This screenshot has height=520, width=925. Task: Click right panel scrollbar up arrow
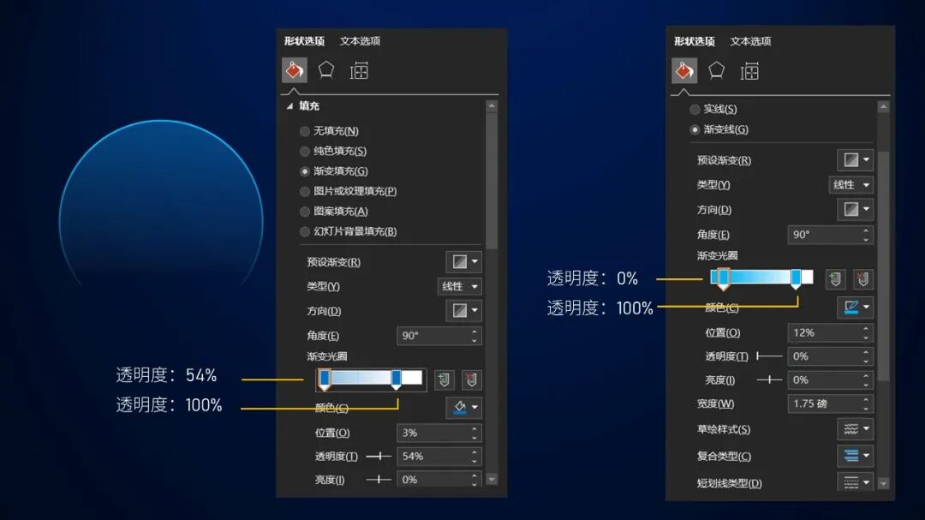pos(883,107)
